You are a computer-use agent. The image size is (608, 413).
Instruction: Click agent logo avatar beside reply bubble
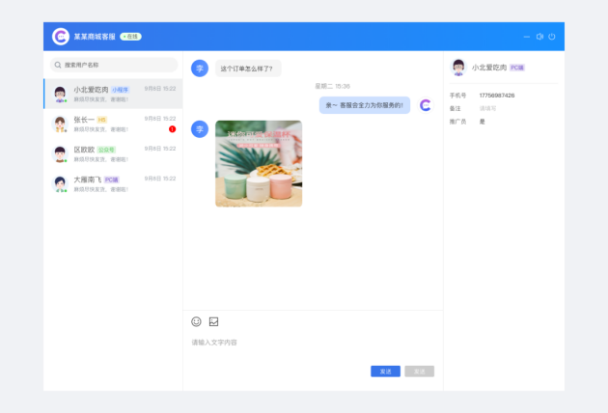coord(426,105)
